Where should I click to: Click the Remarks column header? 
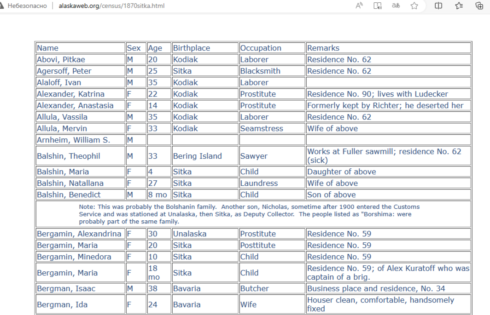coord(388,48)
